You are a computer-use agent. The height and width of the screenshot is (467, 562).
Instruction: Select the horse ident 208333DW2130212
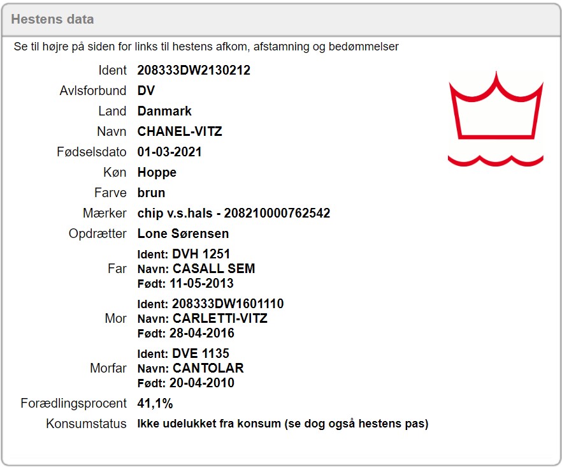(194, 70)
